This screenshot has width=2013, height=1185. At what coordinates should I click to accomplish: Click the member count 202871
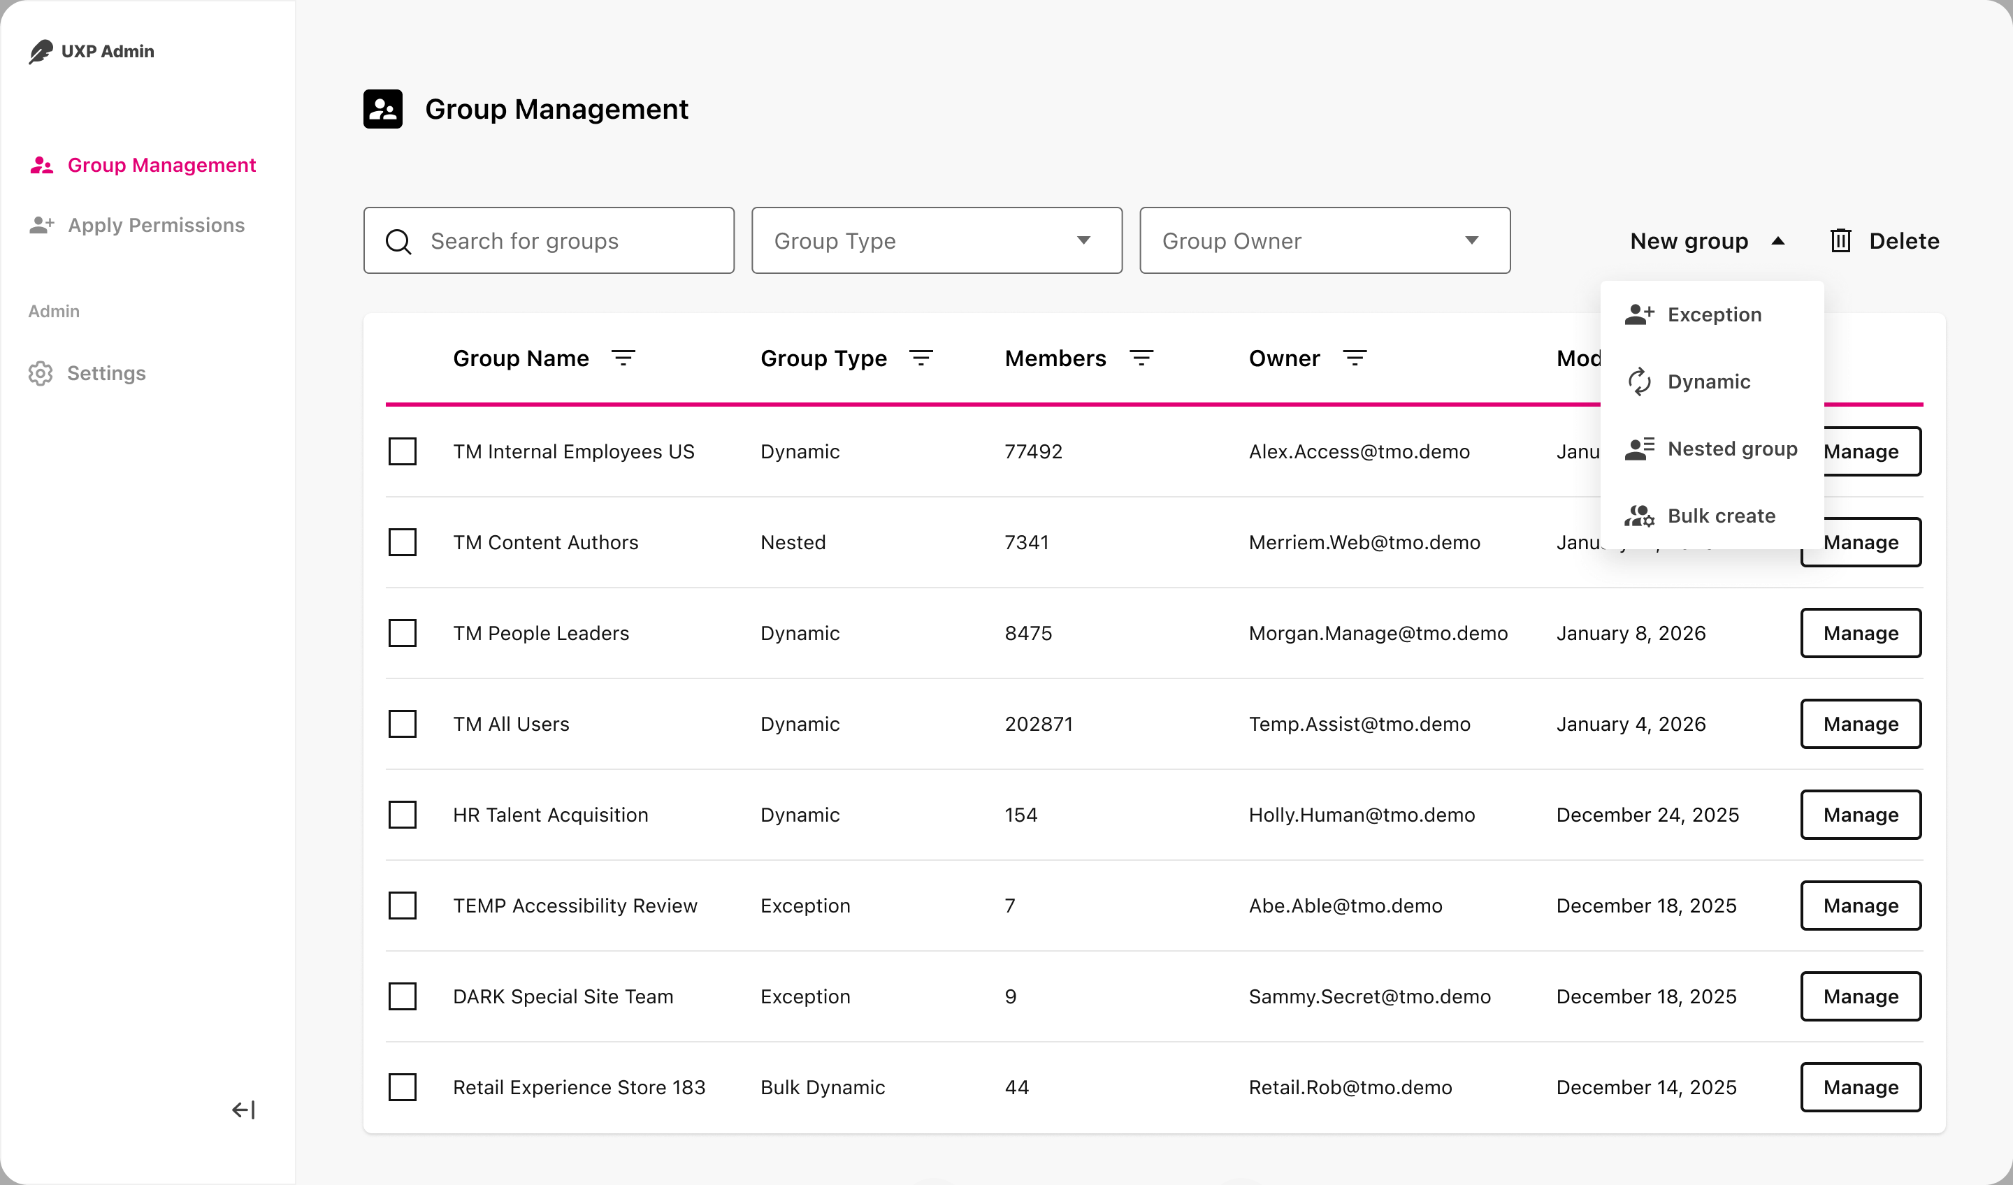pos(1039,725)
